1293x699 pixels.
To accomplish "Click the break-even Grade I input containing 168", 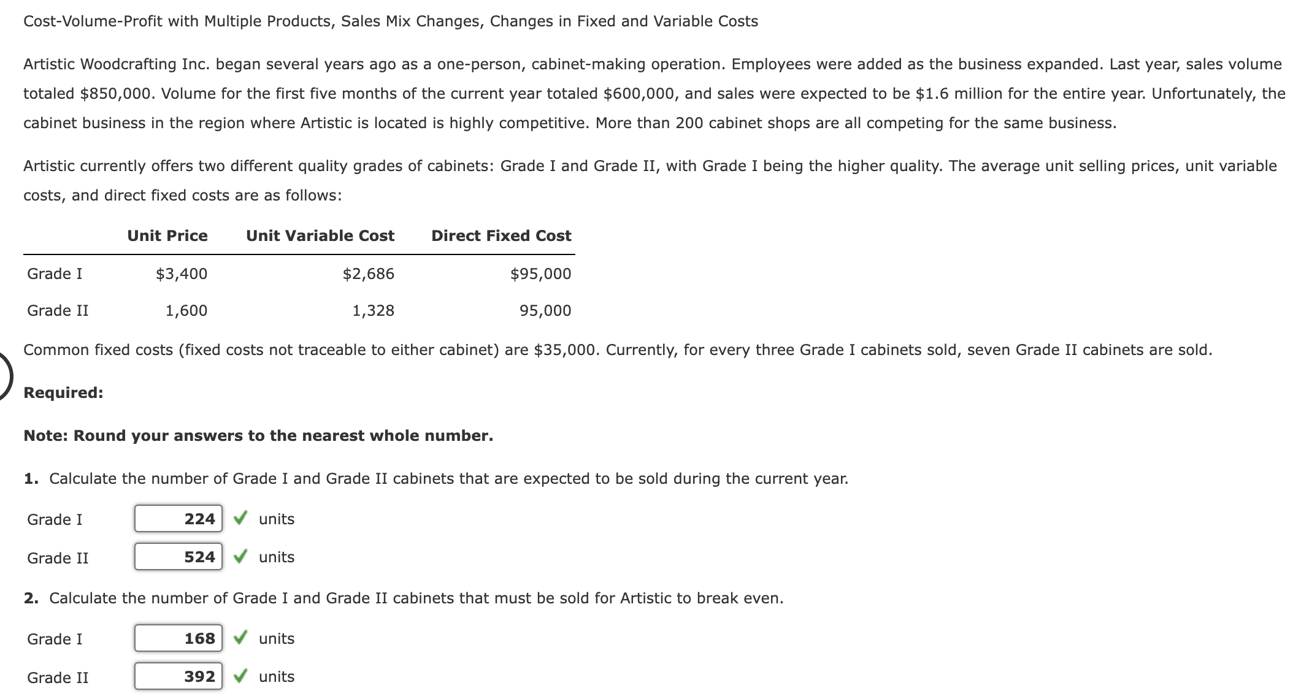I will point(178,638).
